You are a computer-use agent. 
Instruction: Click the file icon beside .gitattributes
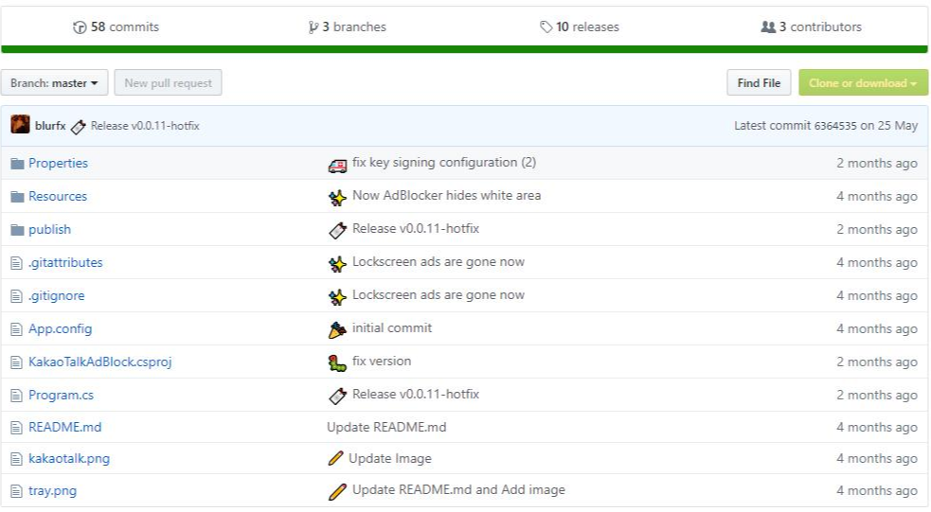(x=17, y=263)
